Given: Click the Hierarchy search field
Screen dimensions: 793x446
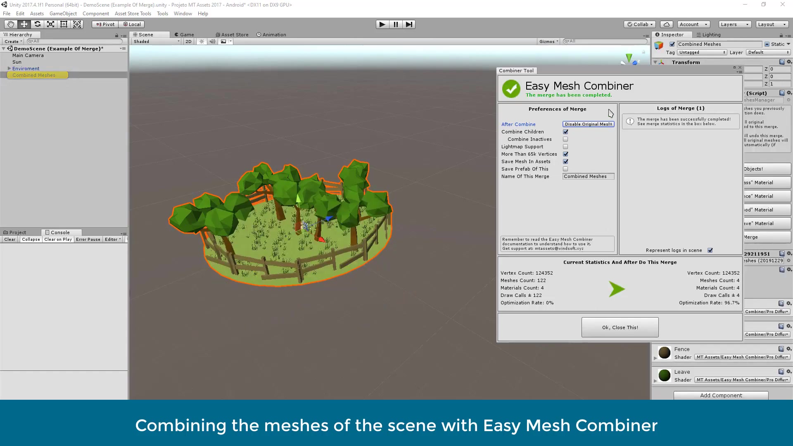Looking at the screenshot, I should (74, 41).
